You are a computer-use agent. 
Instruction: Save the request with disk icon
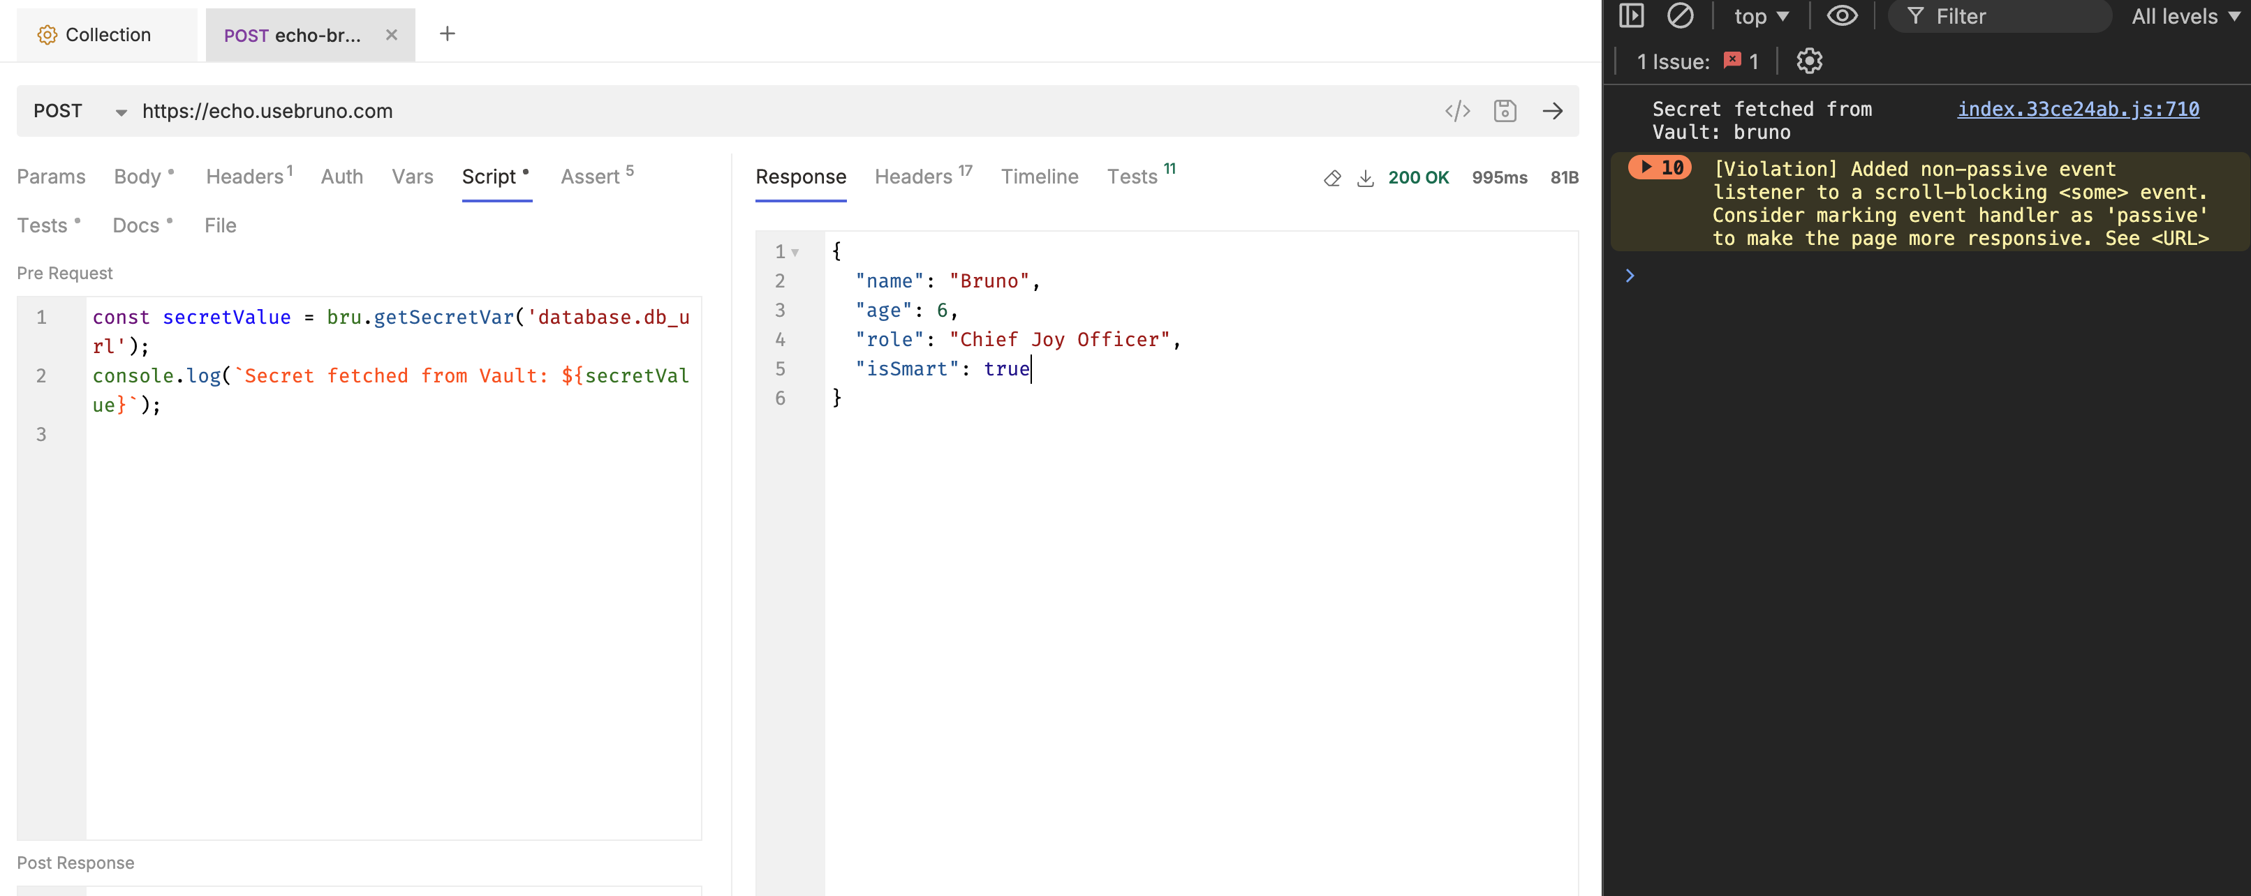[1505, 111]
